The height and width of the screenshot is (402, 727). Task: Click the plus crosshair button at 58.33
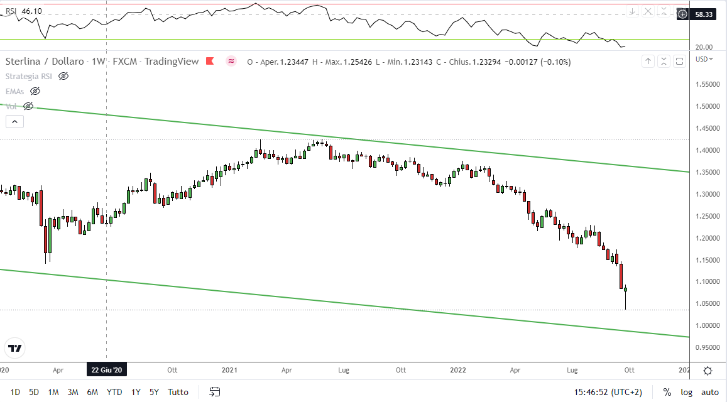pyautogui.click(x=682, y=14)
